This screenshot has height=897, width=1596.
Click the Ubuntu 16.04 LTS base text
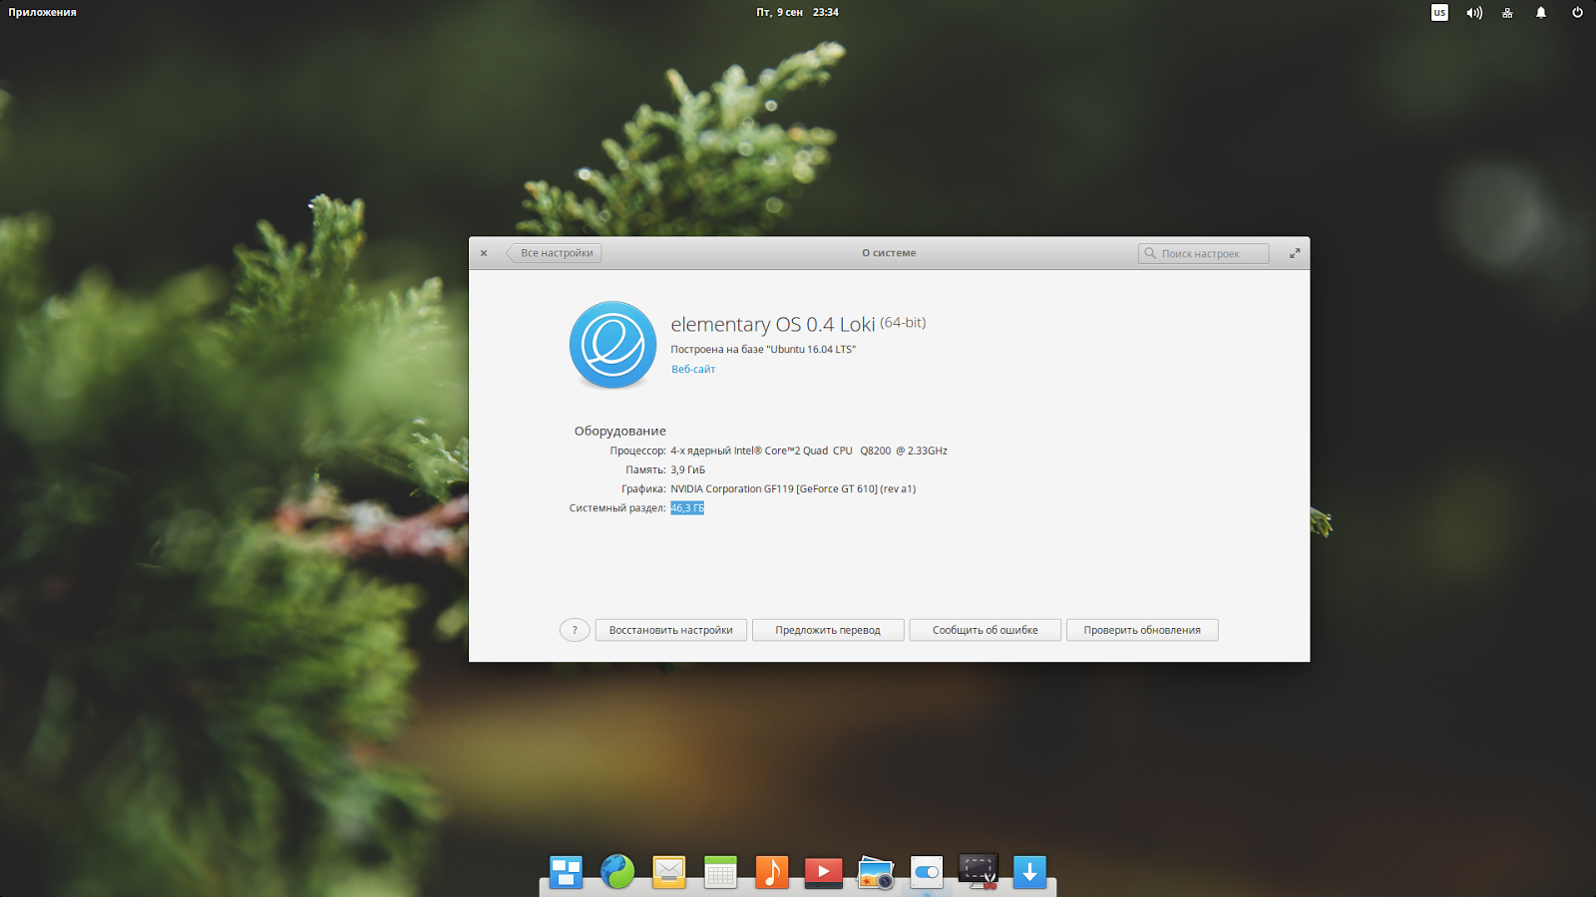763,350
